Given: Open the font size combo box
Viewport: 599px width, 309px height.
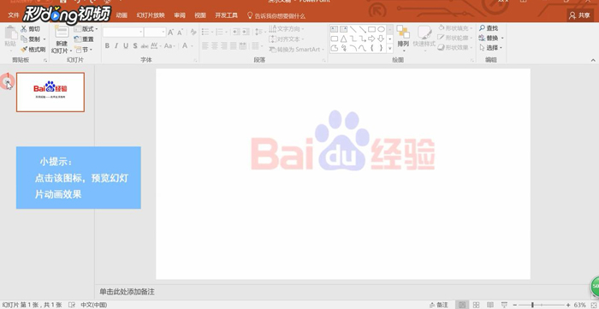Looking at the screenshot, I should (155, 33).
